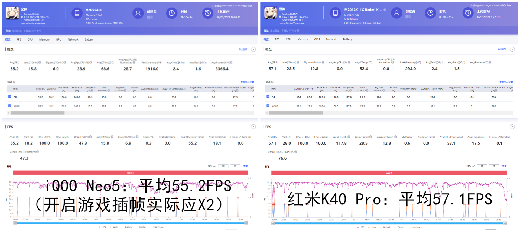Switch to Memory tab in left report
The width and height of the screenshot is (520, 232).
point(44,39)
